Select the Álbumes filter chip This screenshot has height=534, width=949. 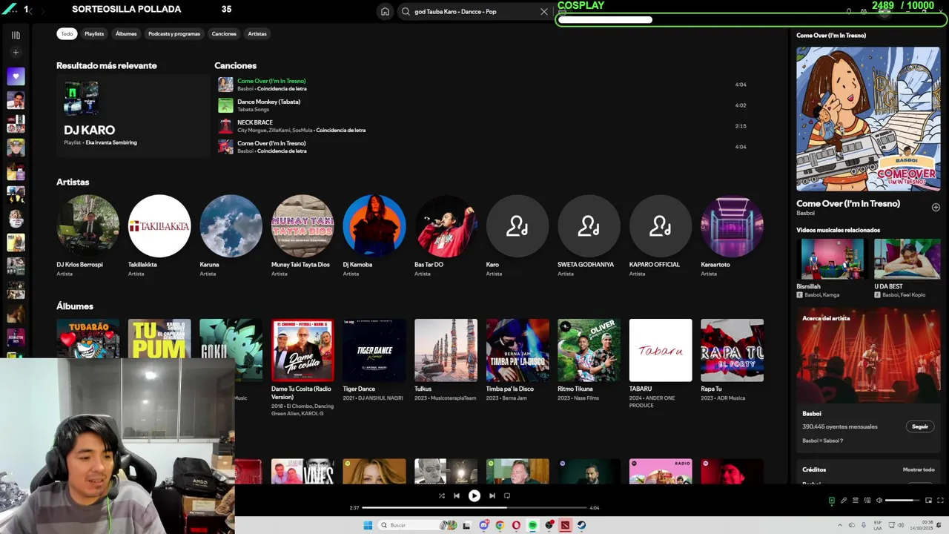(126, 33)
